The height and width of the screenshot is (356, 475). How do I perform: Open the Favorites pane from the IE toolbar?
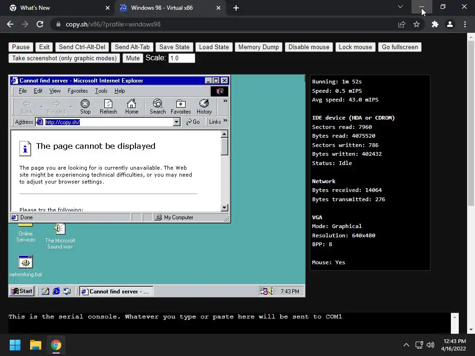[180, 107]
